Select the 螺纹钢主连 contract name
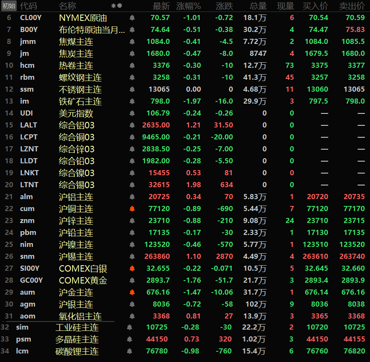Image resolution: width=370 pixels, height=362 pixels. click(80, 78)
